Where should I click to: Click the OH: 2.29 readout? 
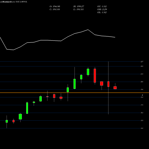pos(102,10)
